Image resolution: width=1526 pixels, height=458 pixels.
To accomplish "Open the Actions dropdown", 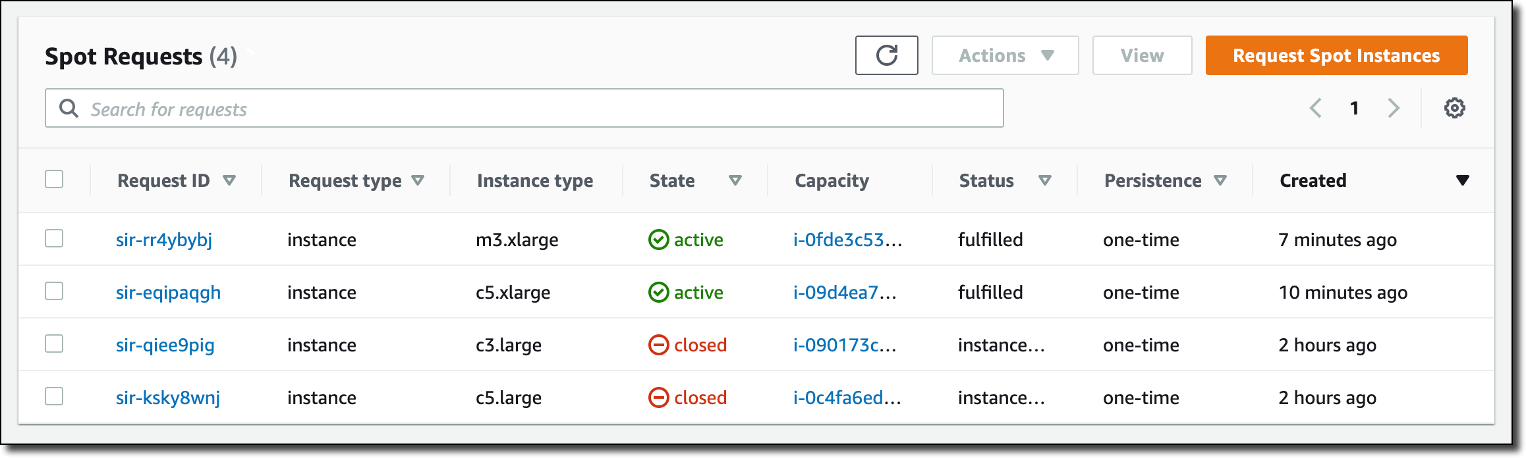I will [1005, 55].
